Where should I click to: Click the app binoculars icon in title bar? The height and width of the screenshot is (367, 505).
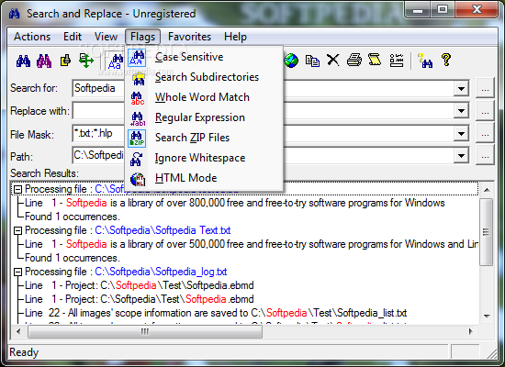14,14
